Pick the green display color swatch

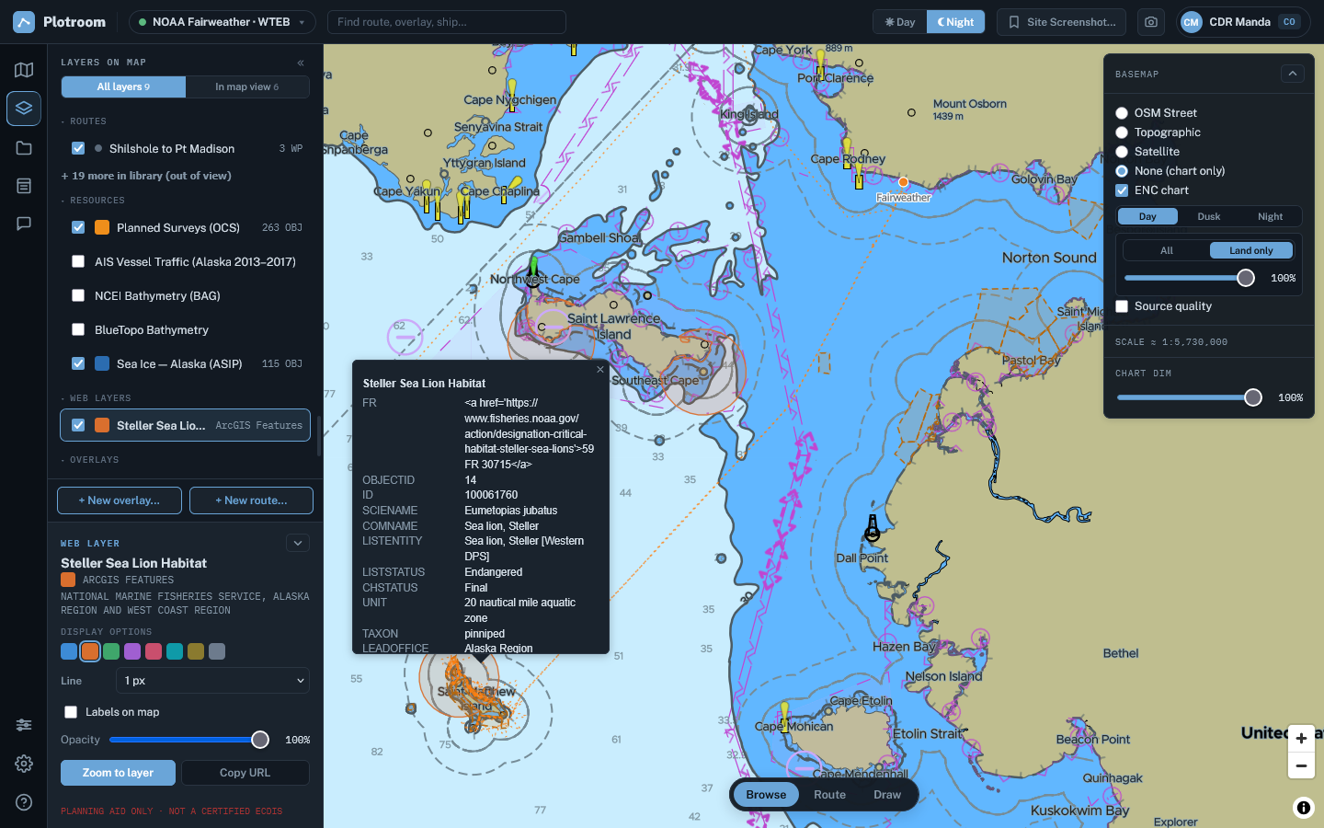[x=111, y=651]
